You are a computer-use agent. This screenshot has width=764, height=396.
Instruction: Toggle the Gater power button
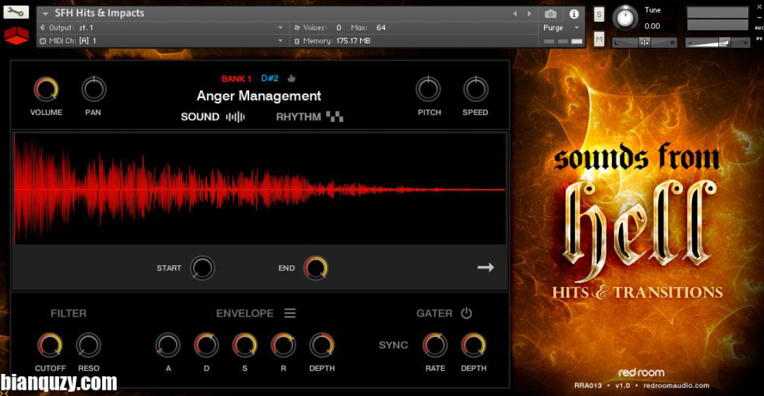point(466,313)
